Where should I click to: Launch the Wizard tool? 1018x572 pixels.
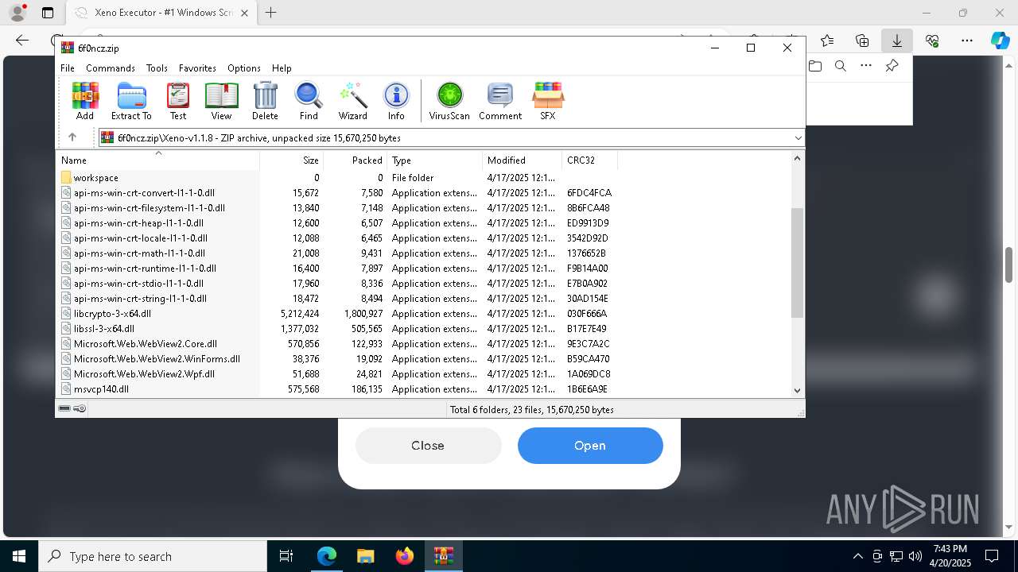pos(352,101)
